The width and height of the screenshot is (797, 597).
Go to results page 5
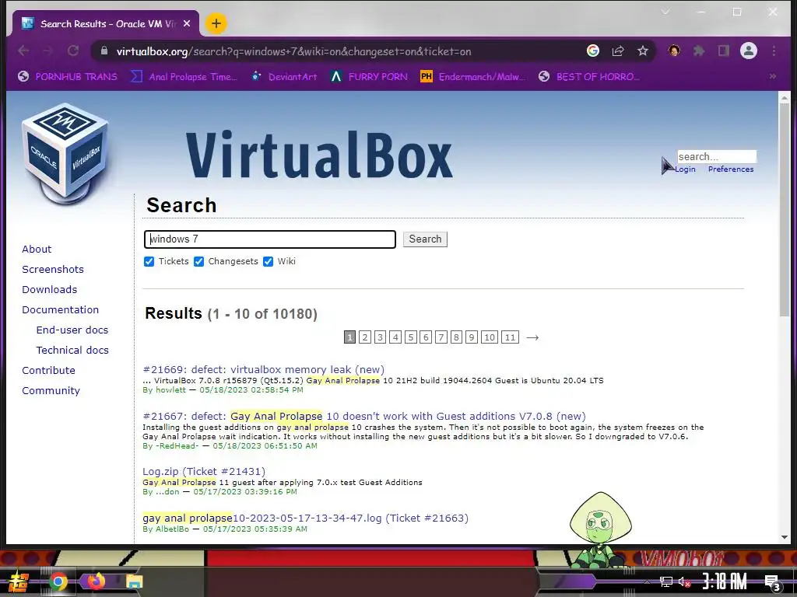tap(411, 337)
